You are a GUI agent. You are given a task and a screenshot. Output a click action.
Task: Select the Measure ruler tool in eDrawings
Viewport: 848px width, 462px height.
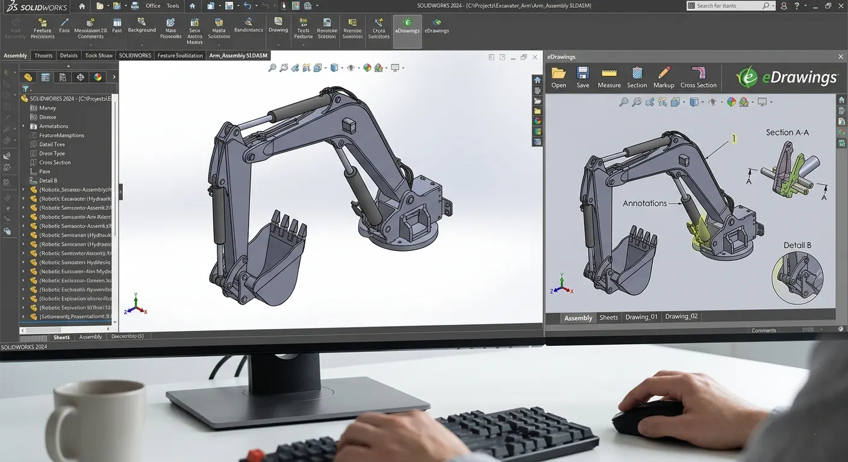pos(609,78)
